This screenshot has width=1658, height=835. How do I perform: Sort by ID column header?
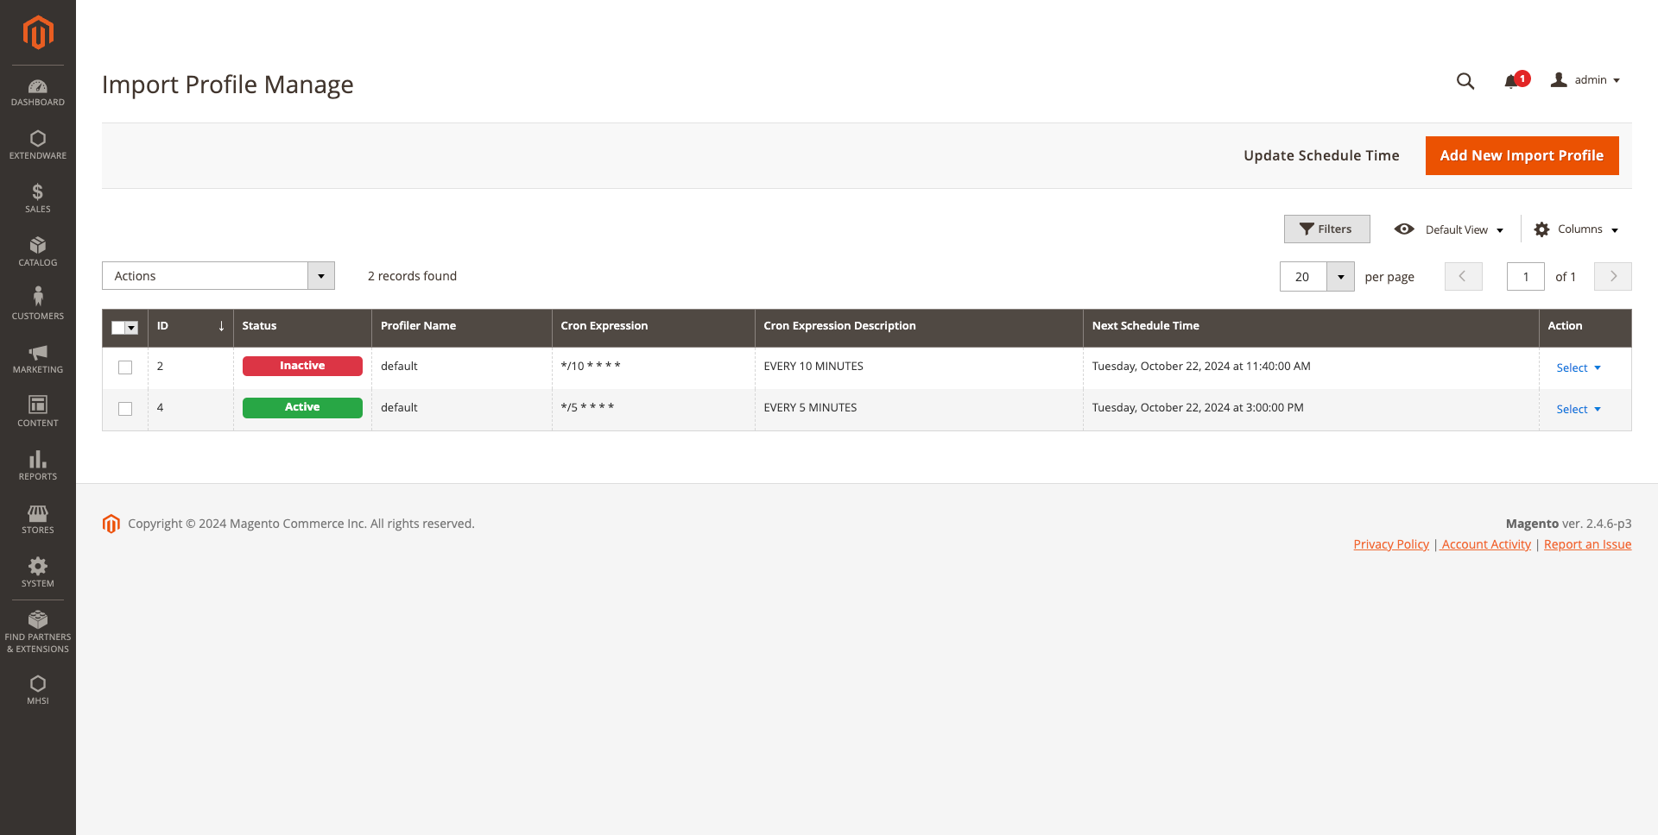pyautogui.click(x=190, y=326)
